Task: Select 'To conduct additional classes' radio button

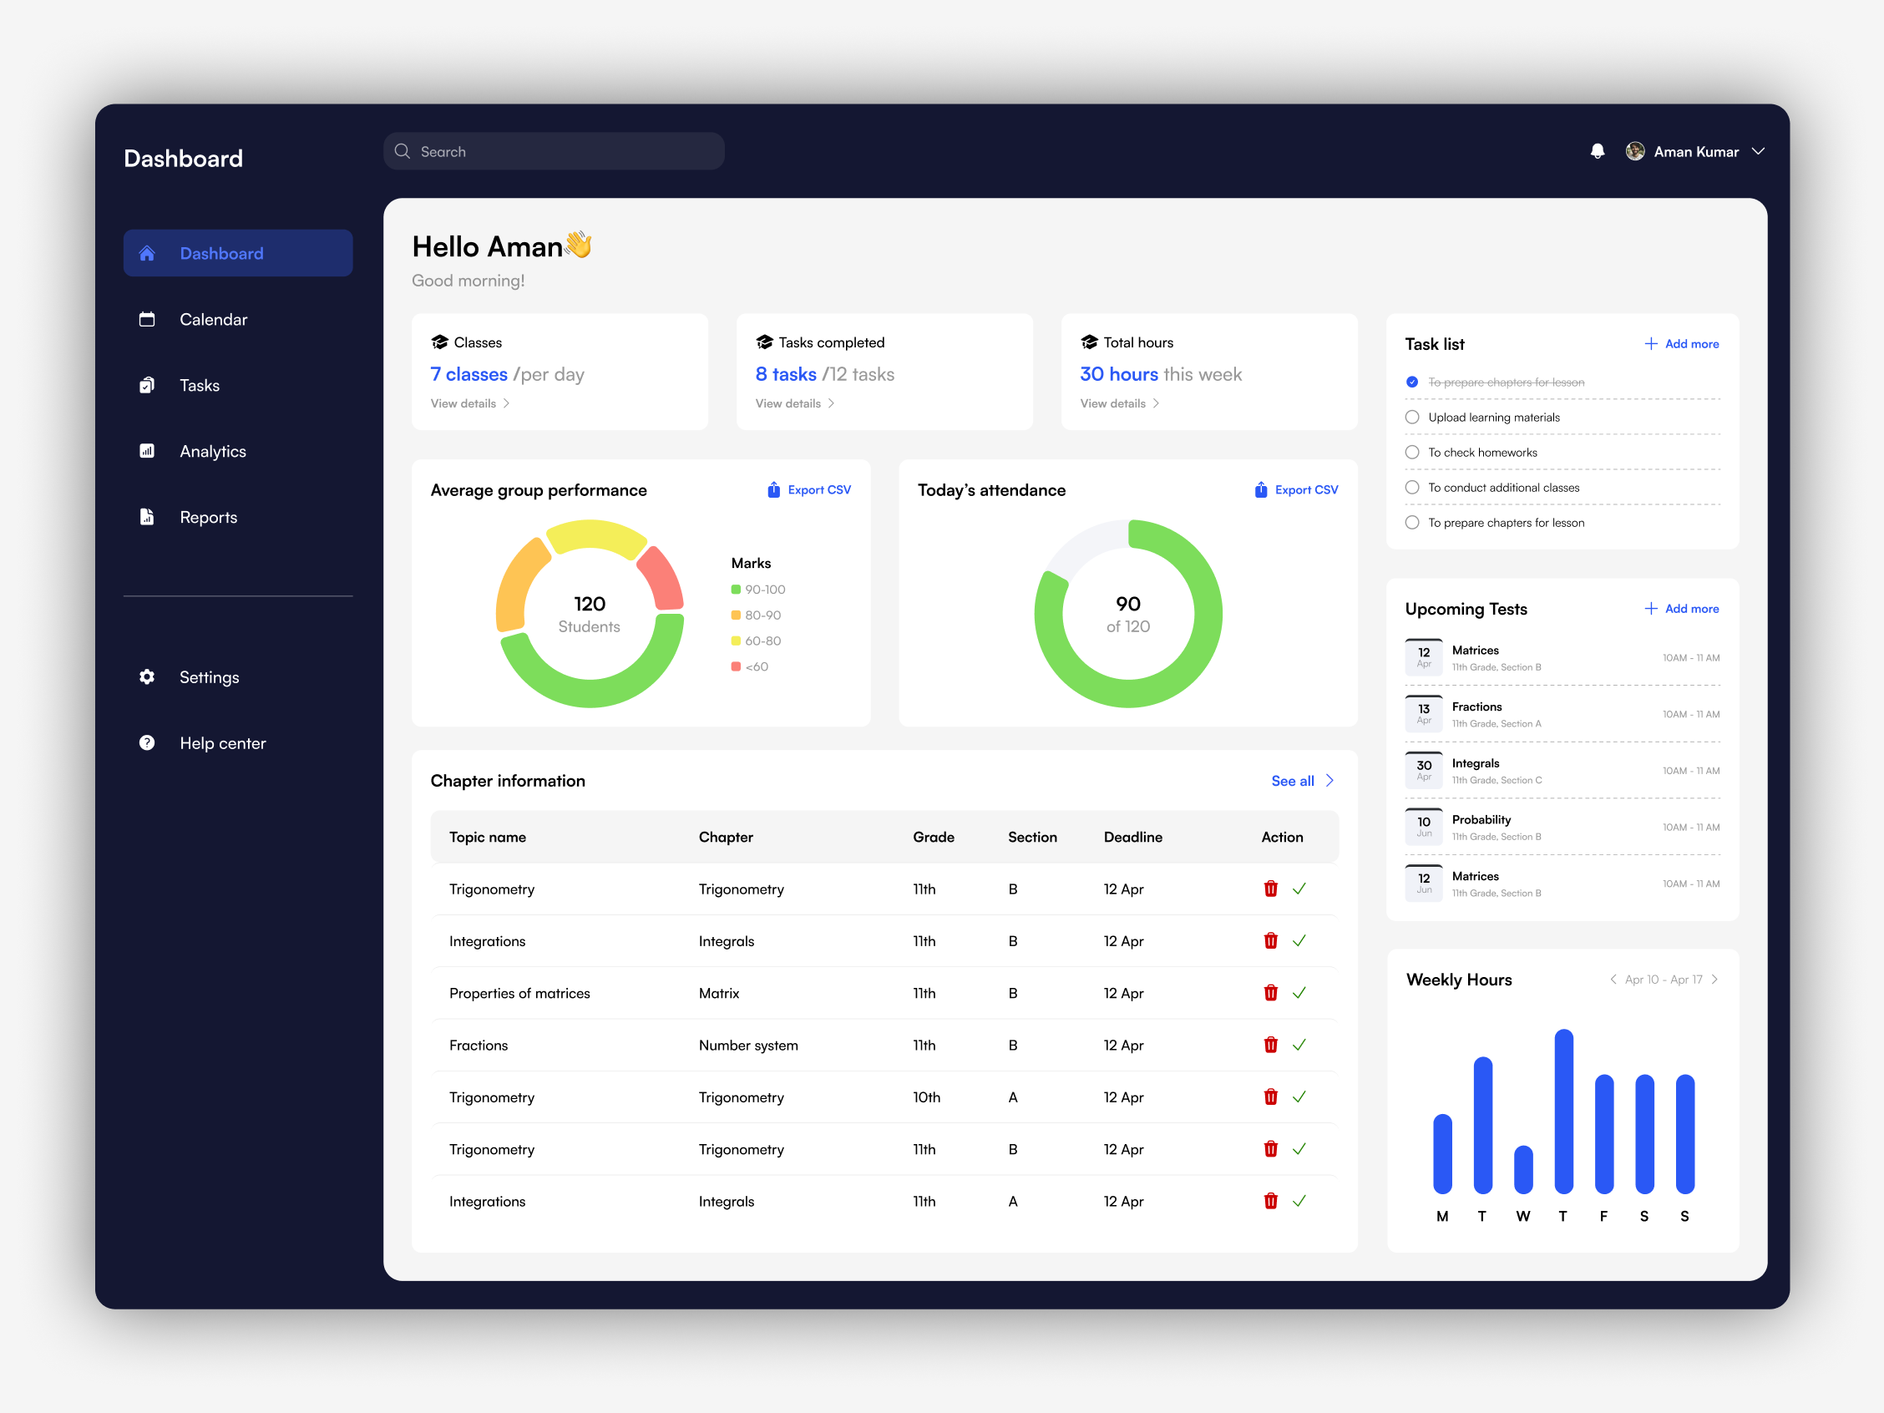Action: 1411,486
